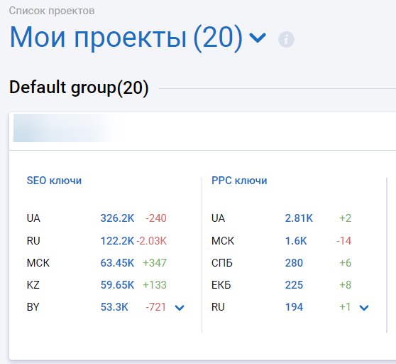Select the ЕКБ region label
Image resolution: width=396 pixels, height=364 pixels.
click(221, 285)
